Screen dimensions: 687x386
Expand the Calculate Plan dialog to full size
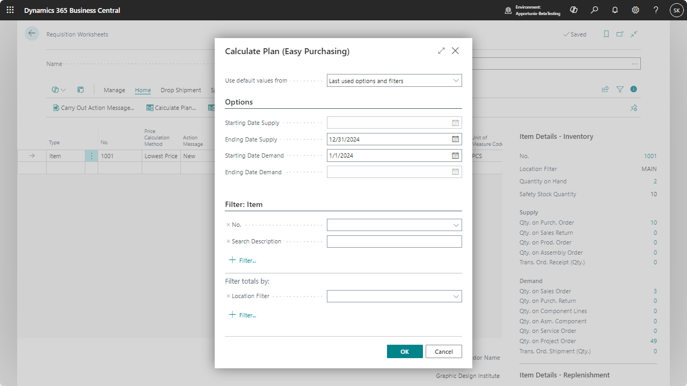[x=441, y=51]
